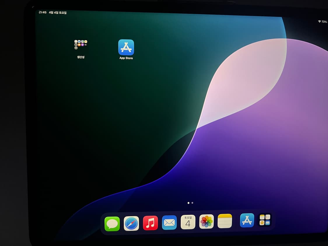Launch App Store from the home screen grid
The image size is (328, 246).
126,47
